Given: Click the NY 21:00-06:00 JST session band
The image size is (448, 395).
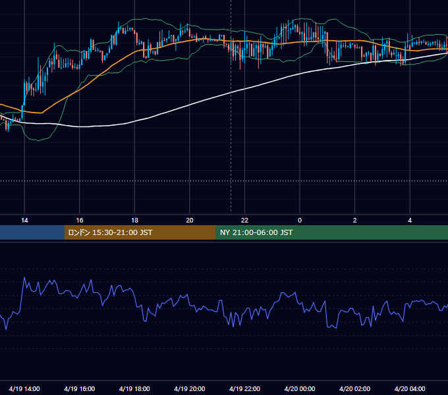Looking at the screenshot, I should [331, 232].
